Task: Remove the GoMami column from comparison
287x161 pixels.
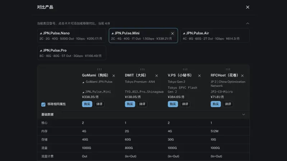Action: click(114, 75)
